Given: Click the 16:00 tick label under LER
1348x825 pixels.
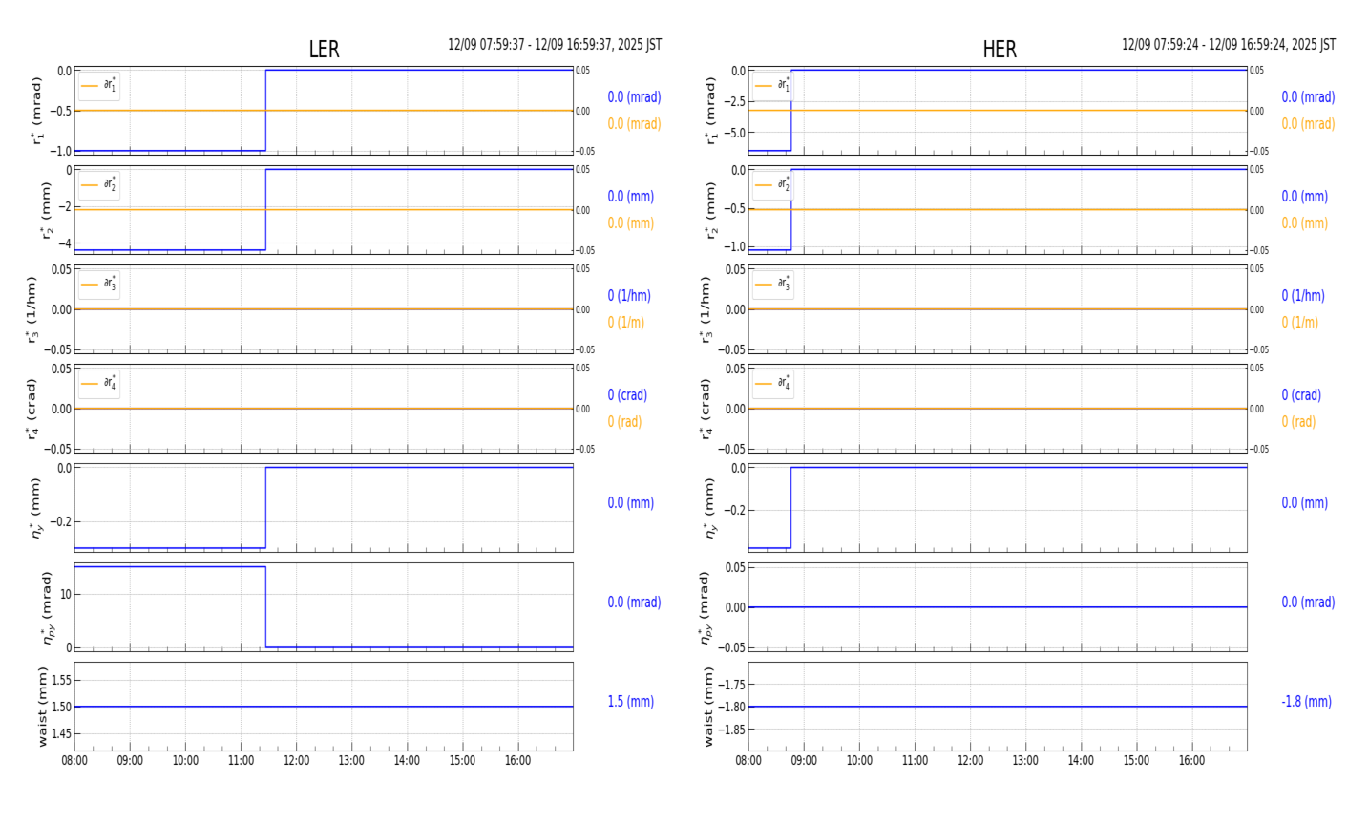Looking at the screenshot, I should tap(517, 761).
